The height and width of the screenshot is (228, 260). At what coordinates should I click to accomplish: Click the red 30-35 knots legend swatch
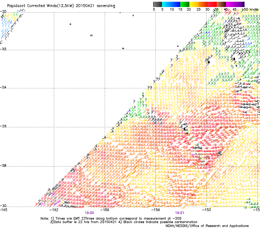tap(212, 4)
